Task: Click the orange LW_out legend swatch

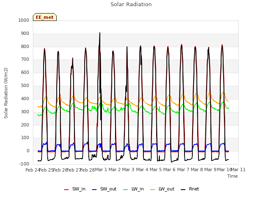Action: [x=153, y=190]
